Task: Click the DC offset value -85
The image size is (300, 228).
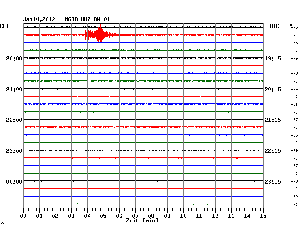Action: point(294,135)
